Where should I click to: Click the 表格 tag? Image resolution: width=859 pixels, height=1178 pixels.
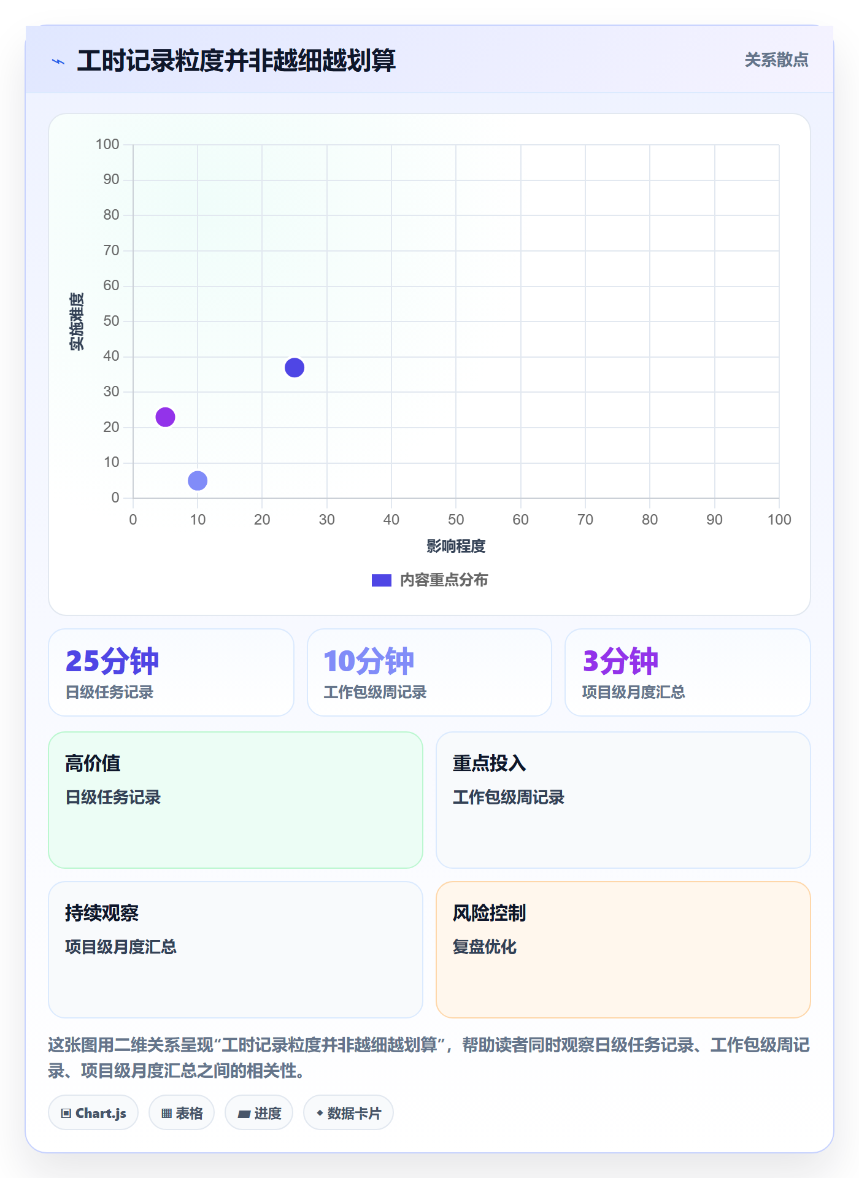click(x=182, y=1113)
